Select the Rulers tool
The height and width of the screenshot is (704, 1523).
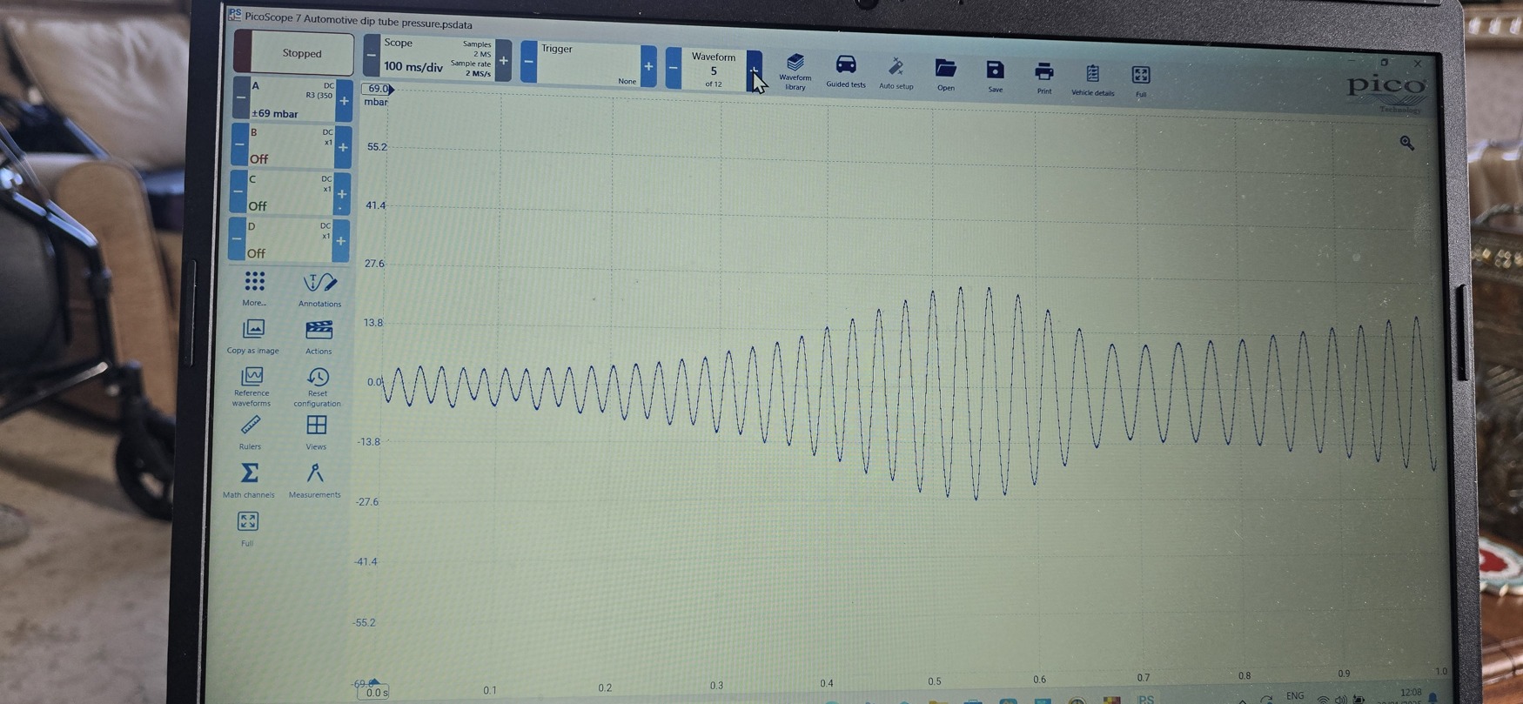[x=250, y=432]
